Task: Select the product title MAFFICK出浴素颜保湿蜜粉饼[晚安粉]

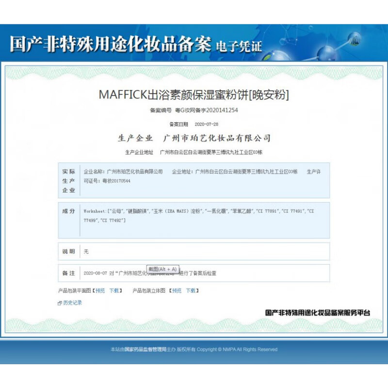Action: point(194,95)
